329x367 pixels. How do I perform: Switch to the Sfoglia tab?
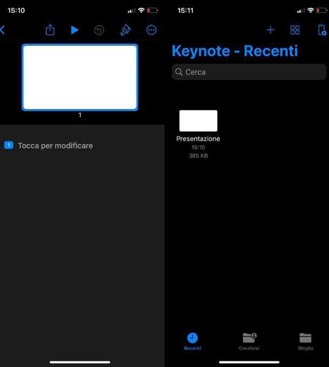[305, 342]
